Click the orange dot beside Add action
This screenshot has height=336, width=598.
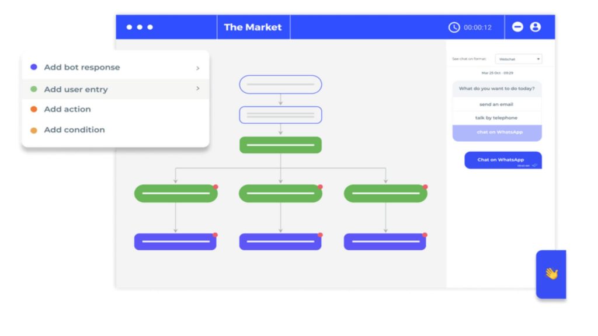pyautogui.click(x=34, y=109)
